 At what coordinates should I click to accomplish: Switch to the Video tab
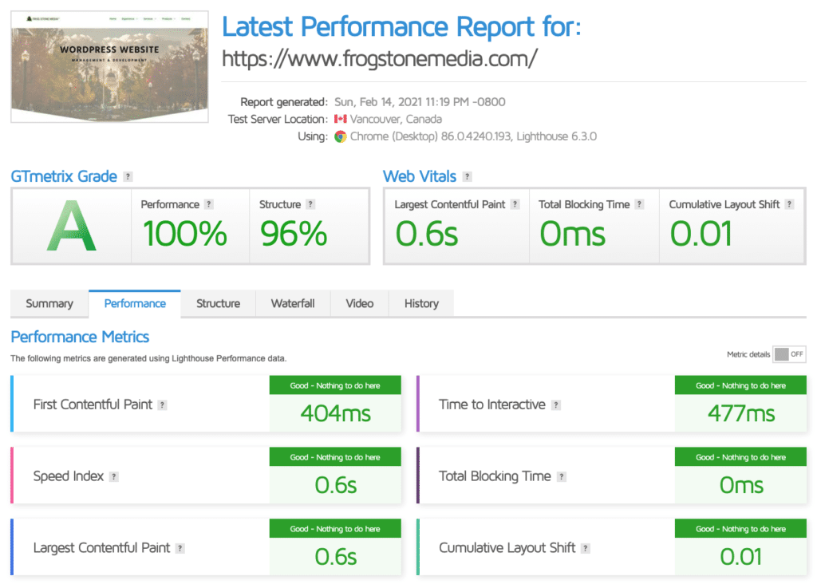coord(359,303)
